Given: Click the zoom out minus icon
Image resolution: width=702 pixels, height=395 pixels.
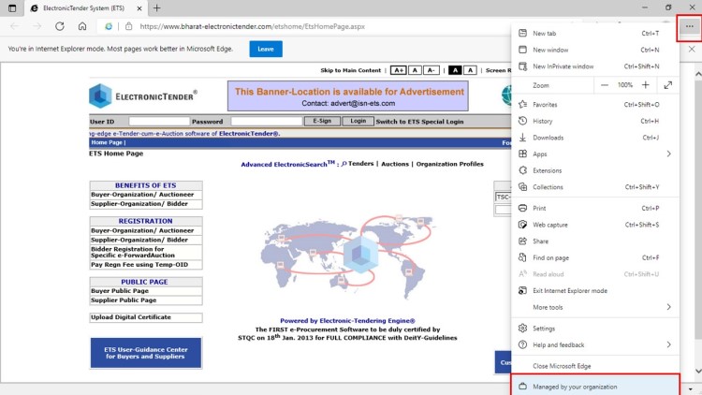Looking at the screenshot, I should point(605,85).
